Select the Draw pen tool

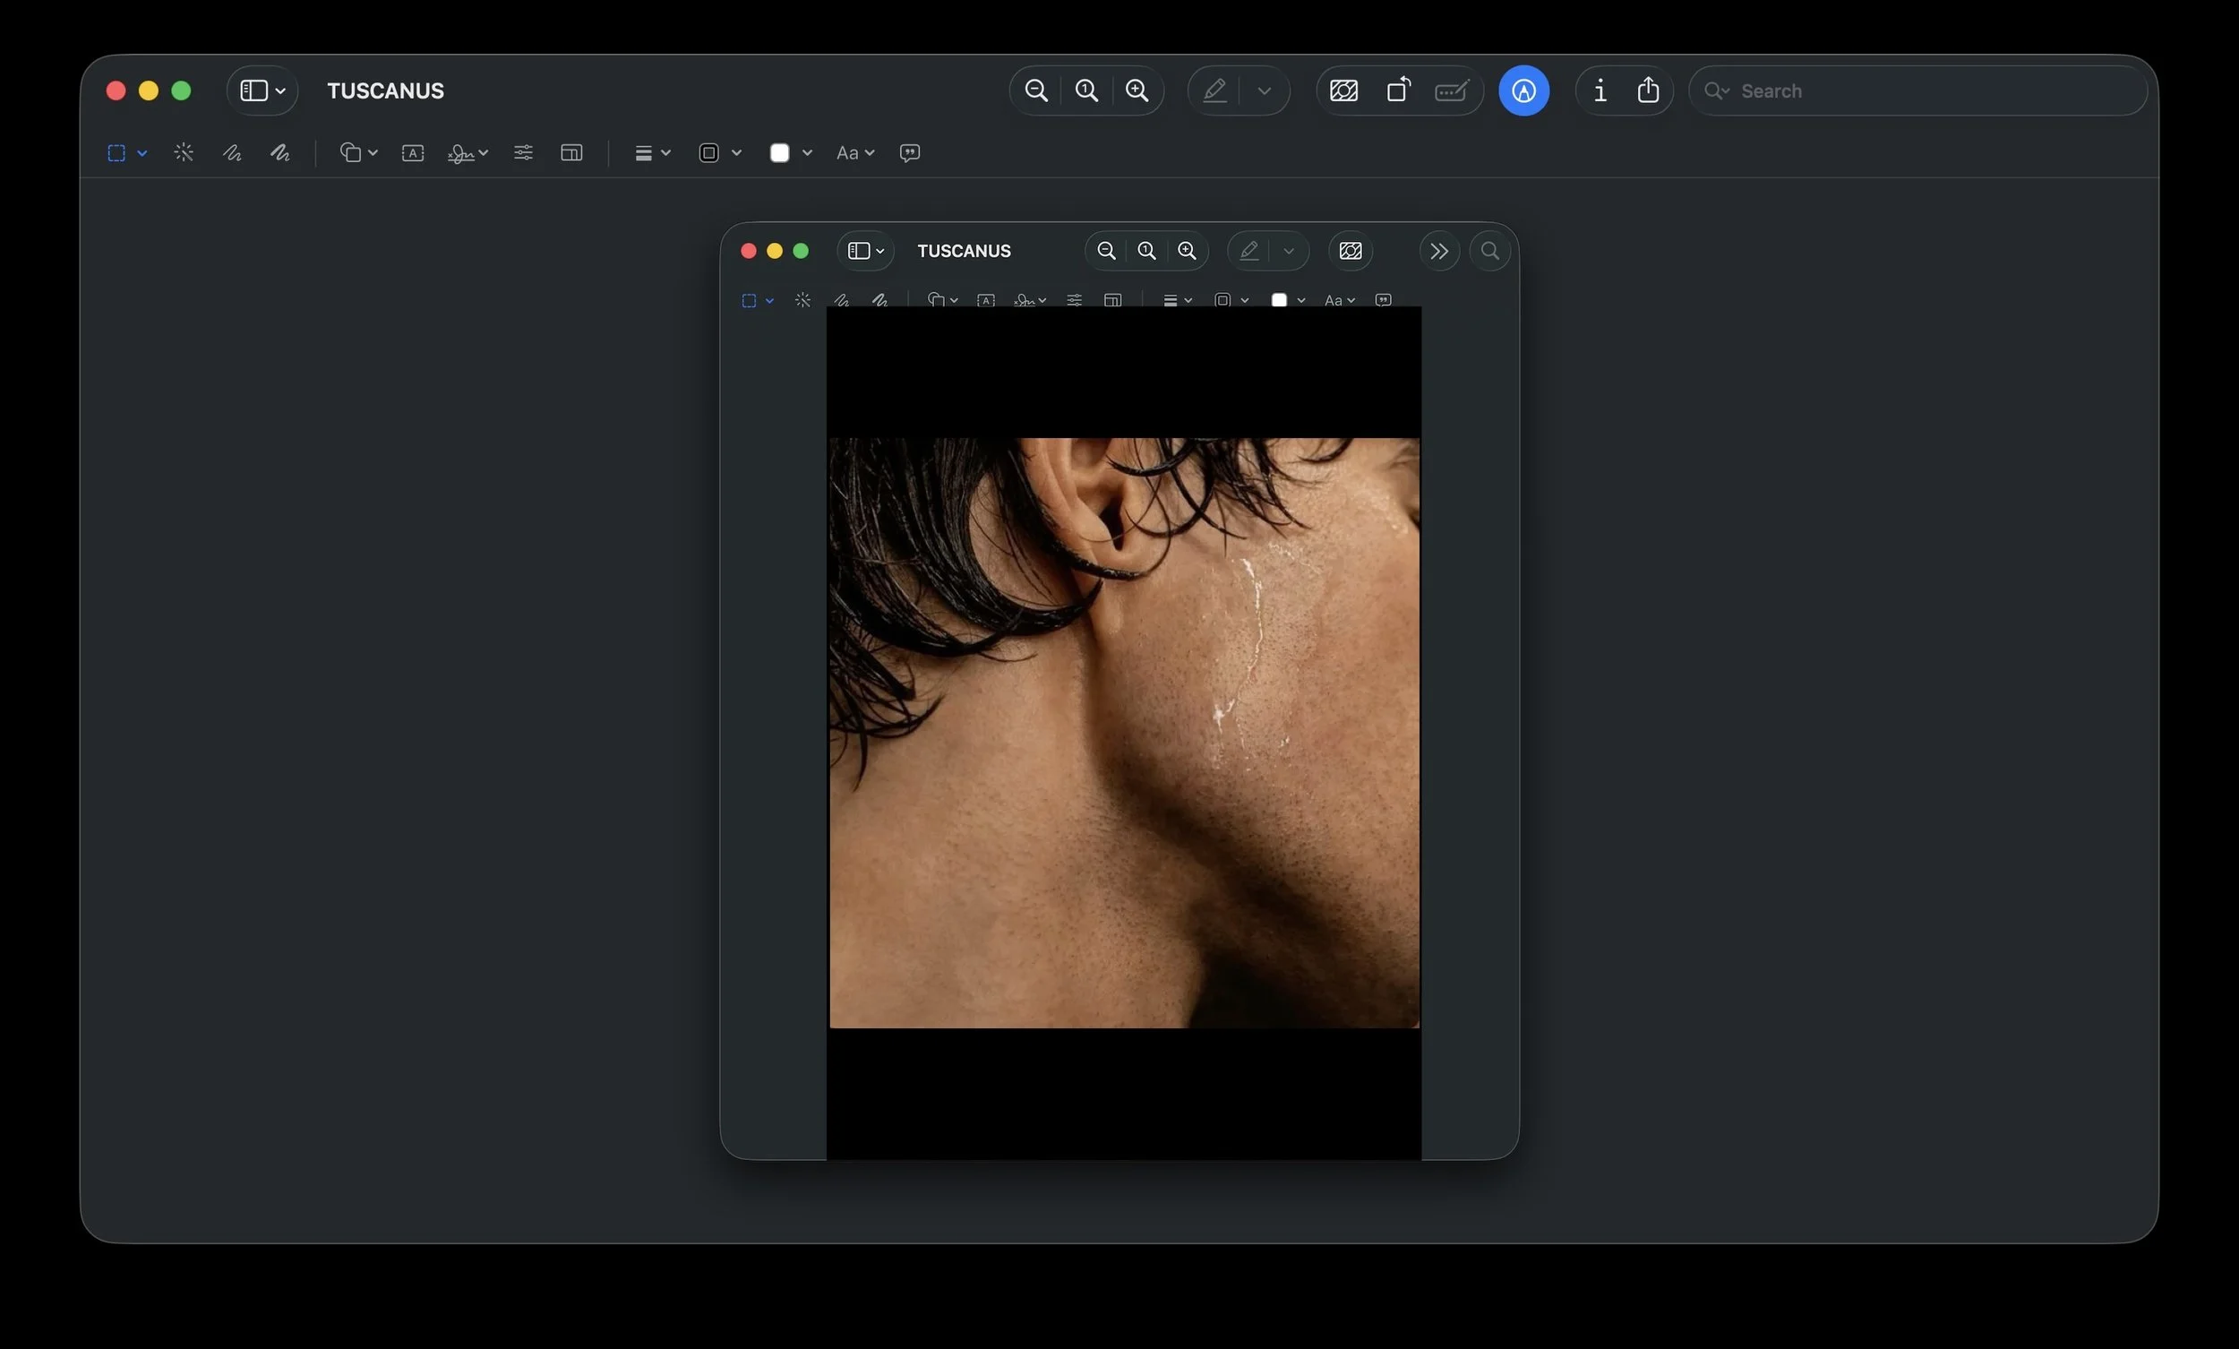coord(279,152)
